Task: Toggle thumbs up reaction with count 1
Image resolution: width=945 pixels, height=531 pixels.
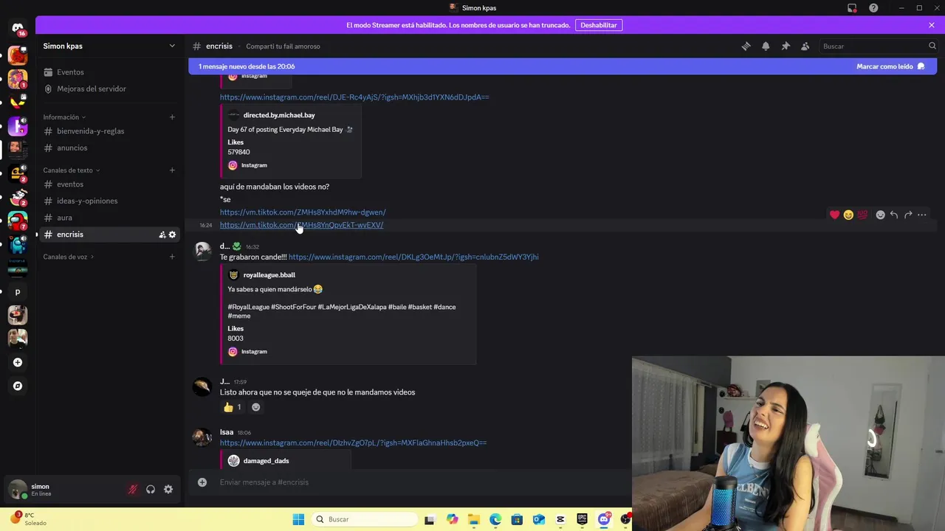Action: tap(233, 407)
